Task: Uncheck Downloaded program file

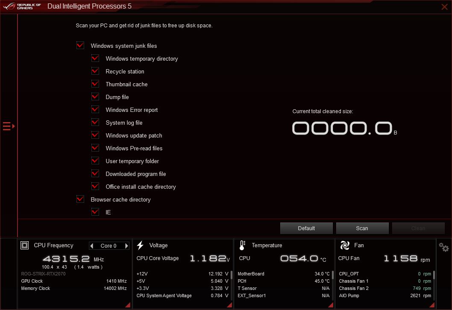Action: pos(95,173)
